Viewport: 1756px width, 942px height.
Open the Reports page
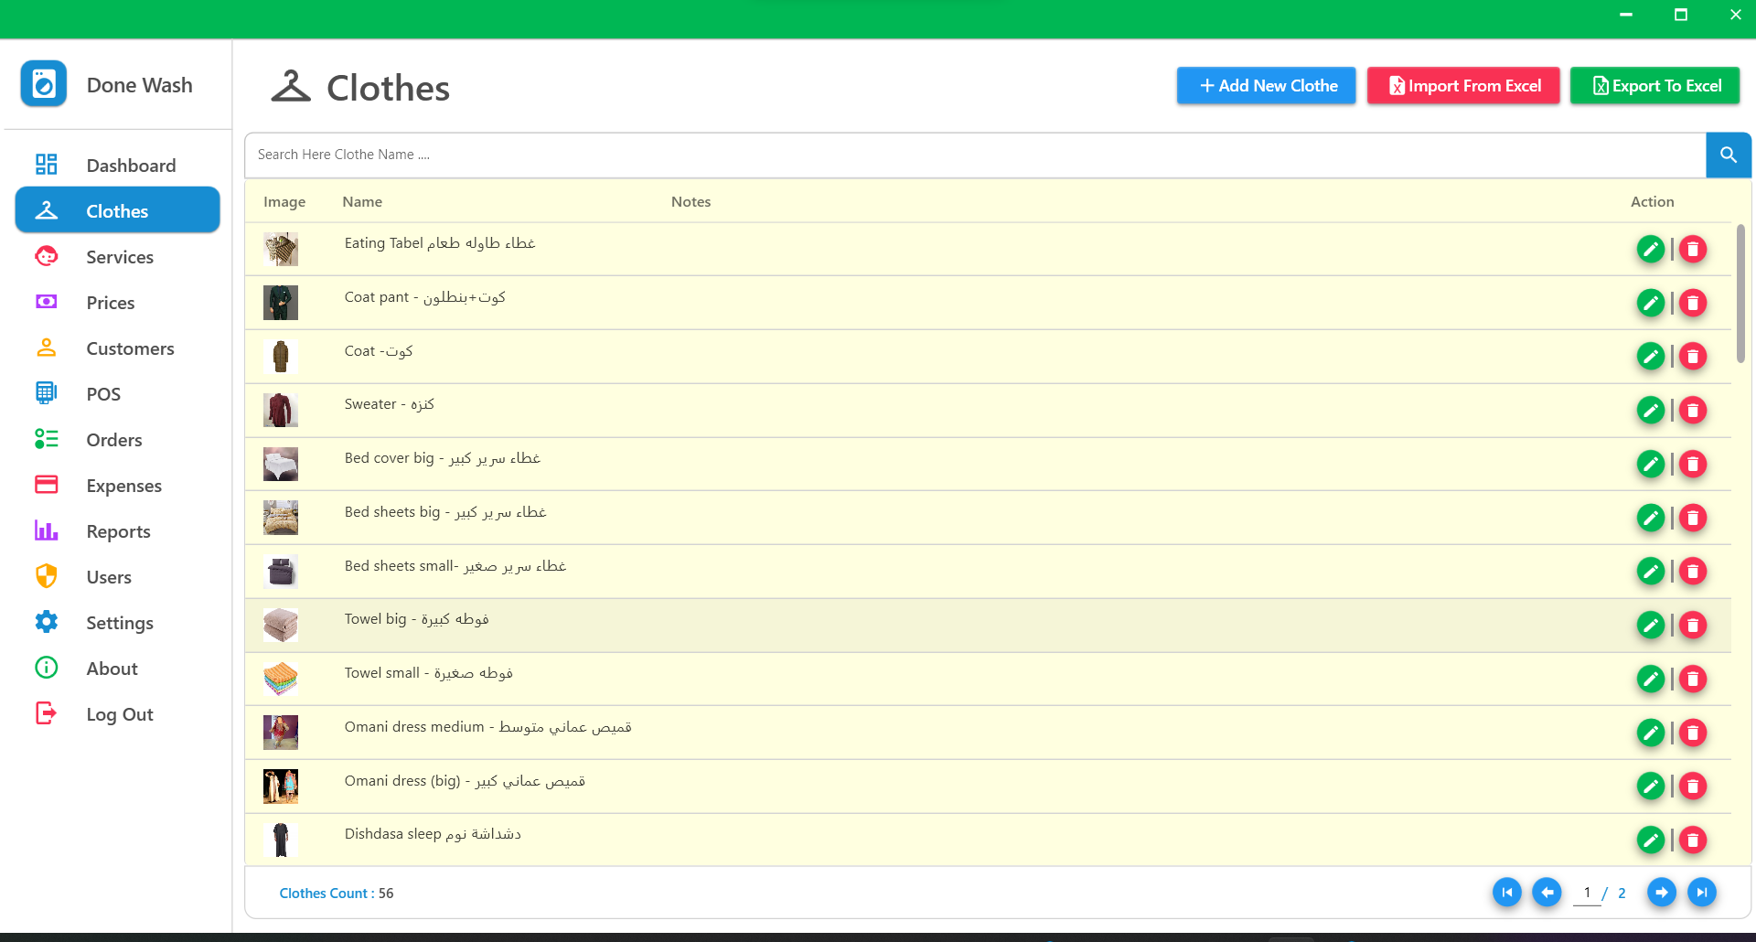[x=117, y=531]
